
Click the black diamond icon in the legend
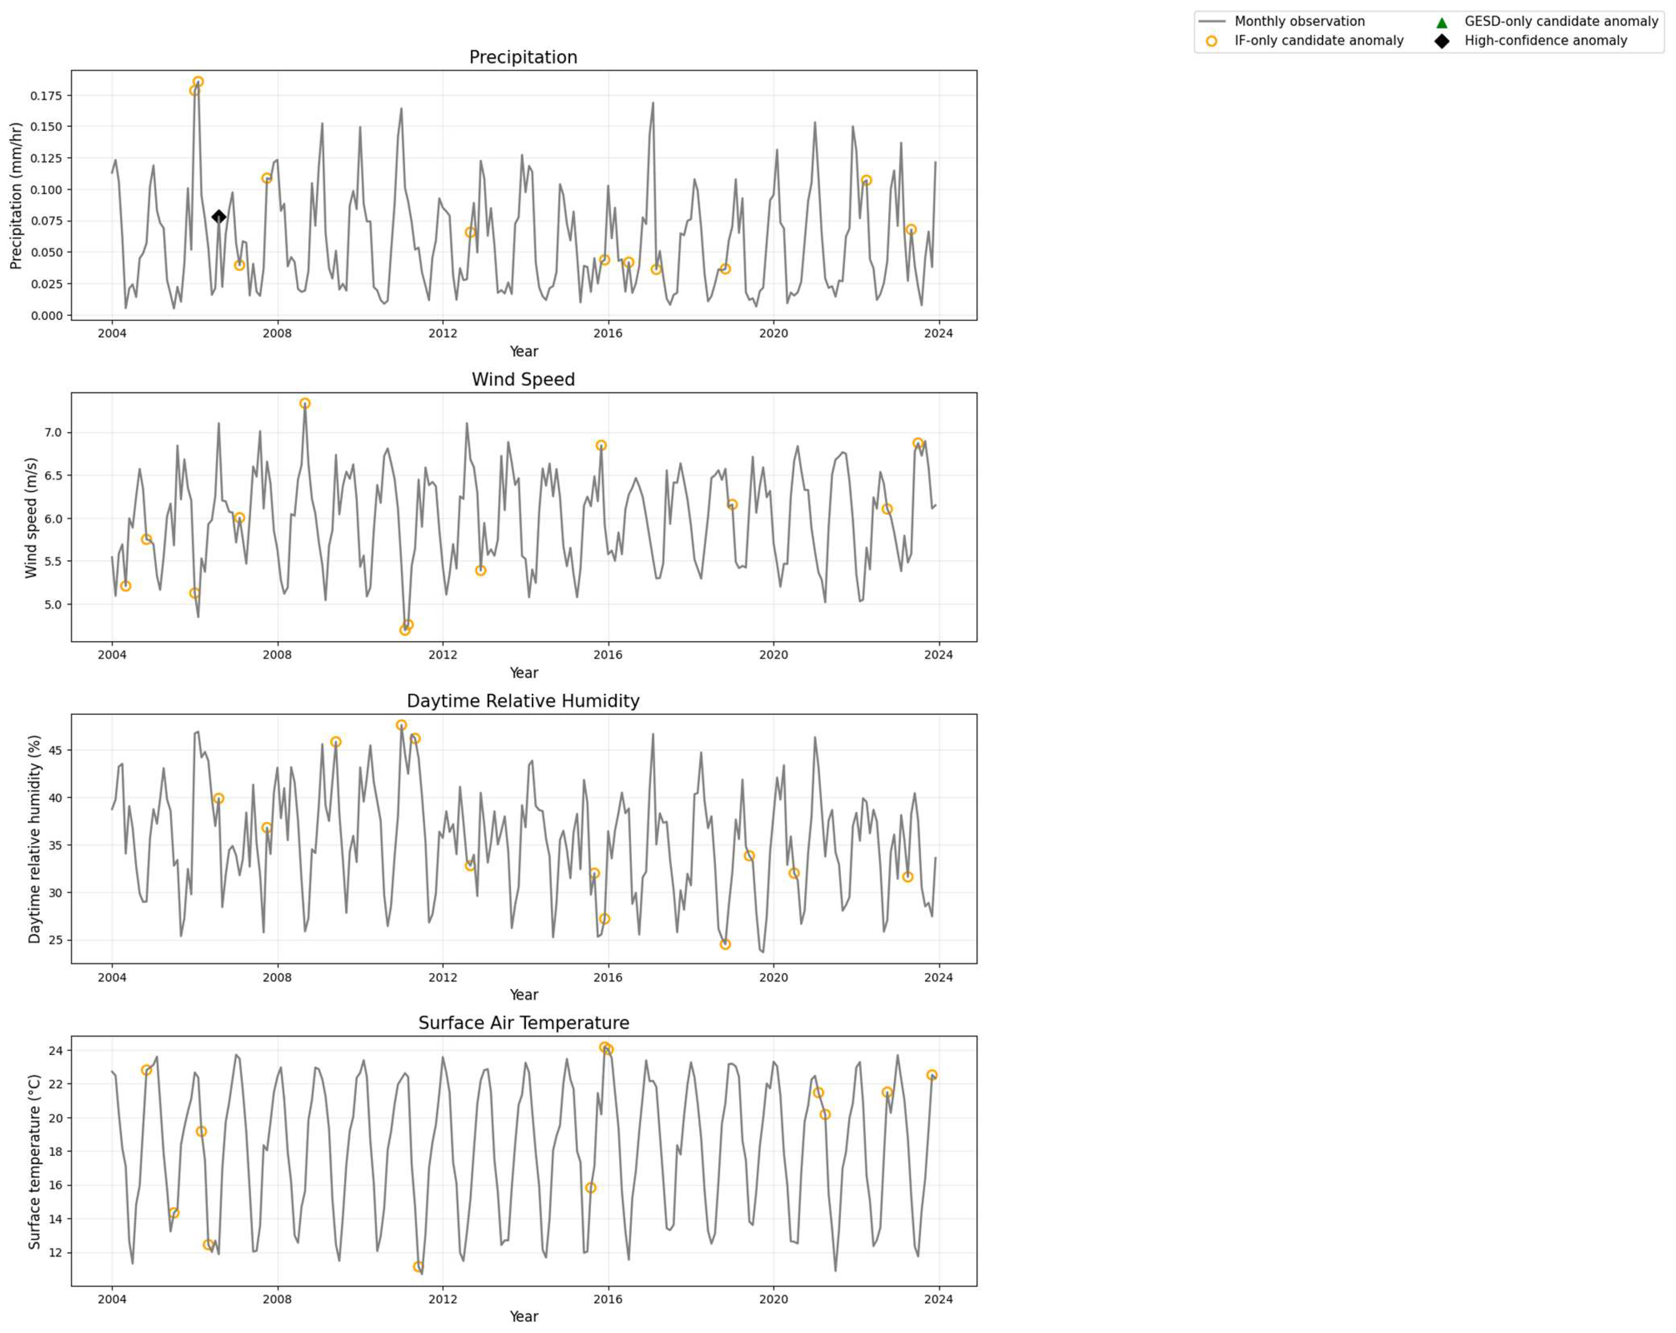(1442, 41)
